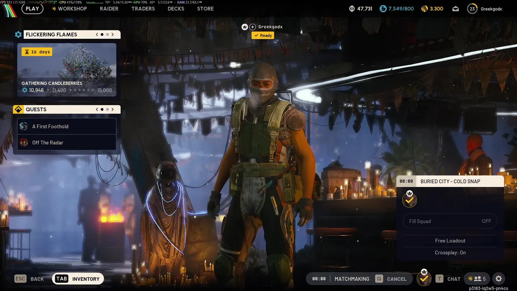Click the gear icon beside 10,946 progress
This screenshot has height=291, width=517.
click(25, 90)
